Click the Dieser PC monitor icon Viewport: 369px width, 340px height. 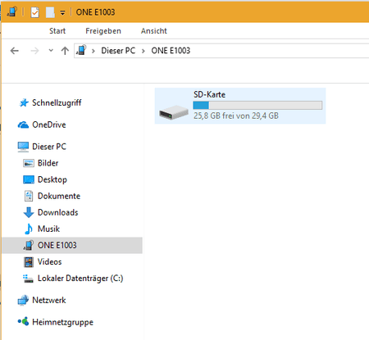pos(23,147)
